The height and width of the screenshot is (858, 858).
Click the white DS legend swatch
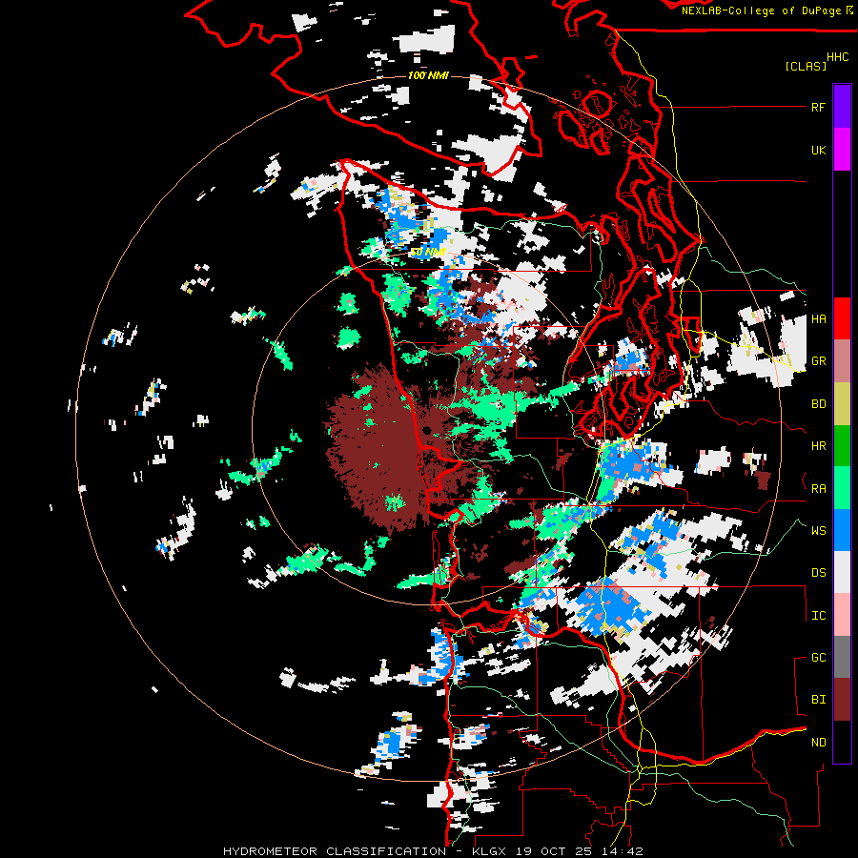[842, 572]
